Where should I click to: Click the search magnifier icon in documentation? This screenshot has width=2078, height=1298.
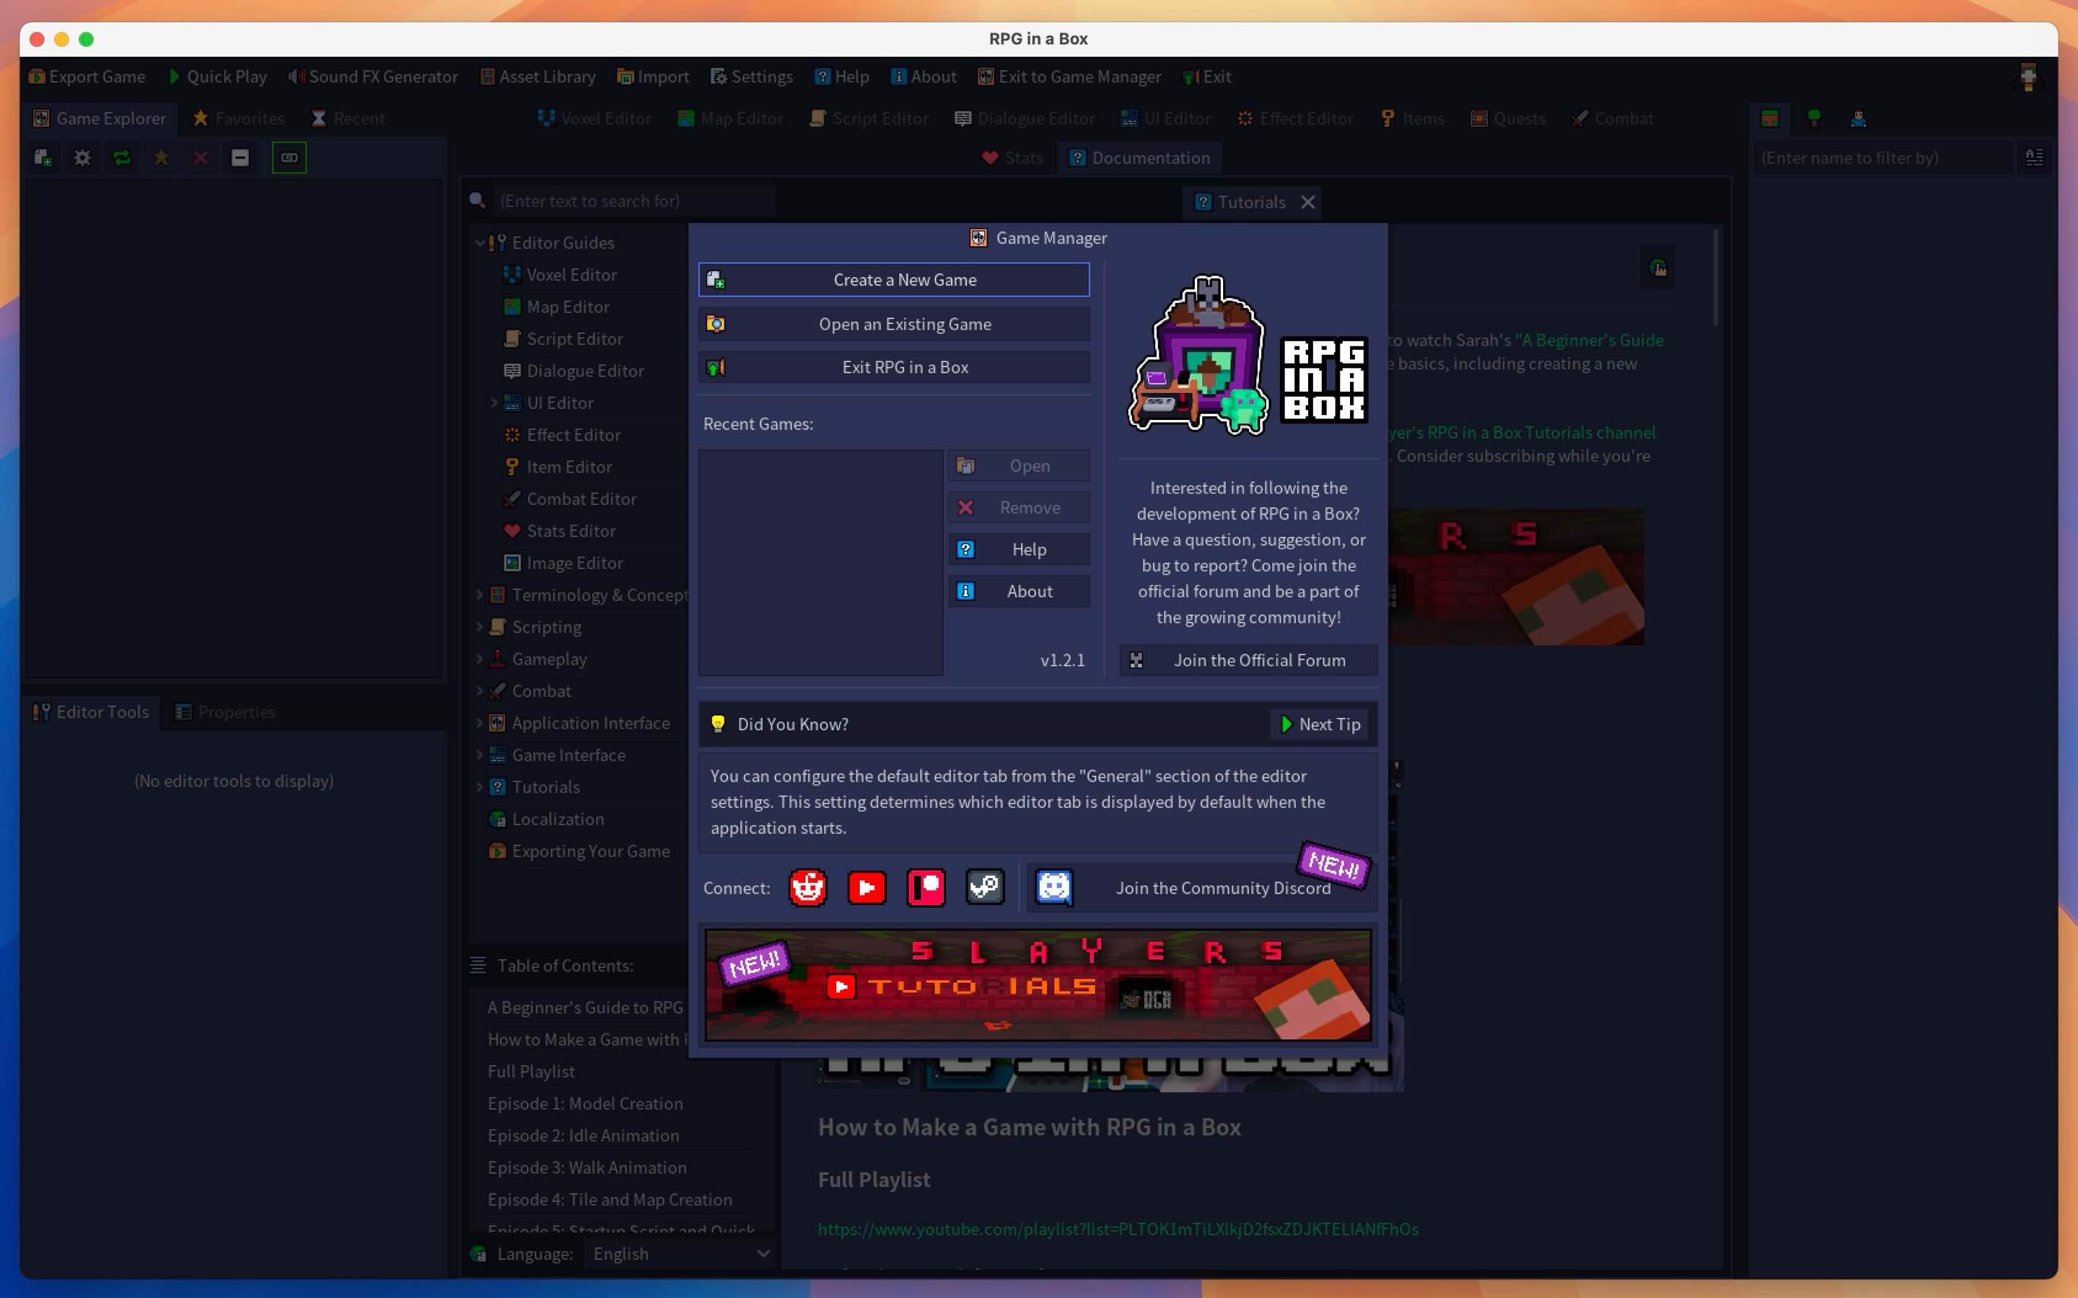(478, 201)
